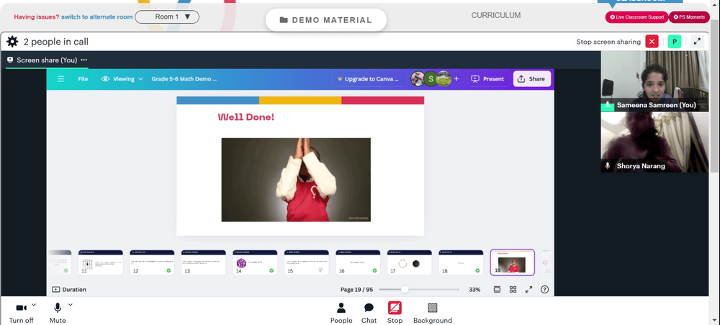Click switch to alternate room link

tap(97, 17)
